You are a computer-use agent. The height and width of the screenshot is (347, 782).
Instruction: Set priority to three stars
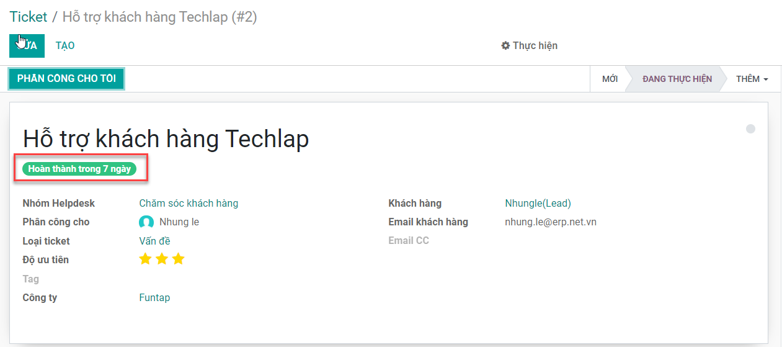point(179,259)
